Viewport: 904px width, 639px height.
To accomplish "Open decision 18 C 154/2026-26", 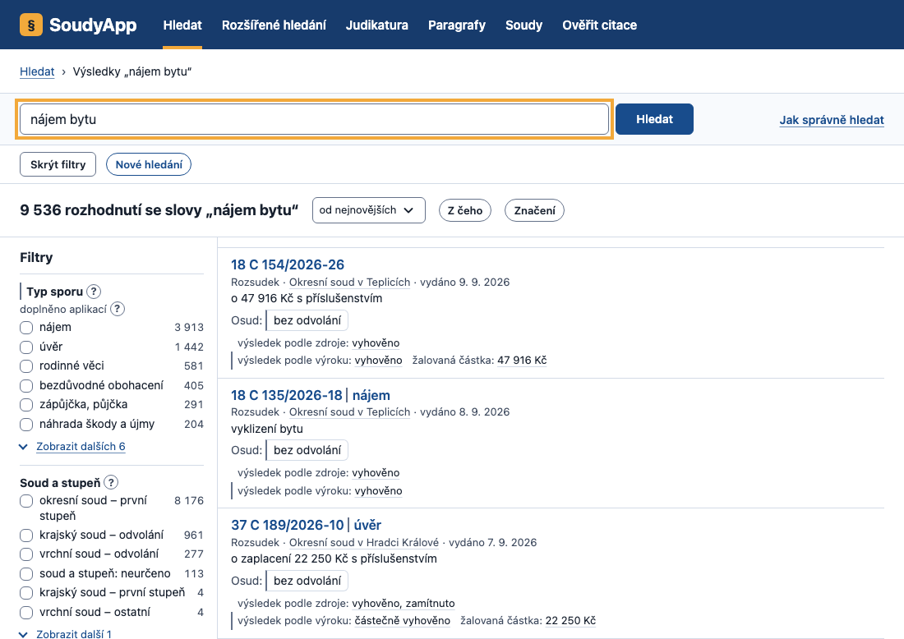I will point(287,264).
